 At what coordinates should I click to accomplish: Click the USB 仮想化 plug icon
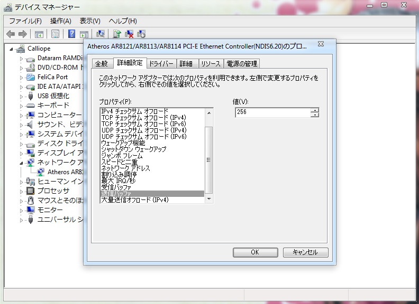31,96
